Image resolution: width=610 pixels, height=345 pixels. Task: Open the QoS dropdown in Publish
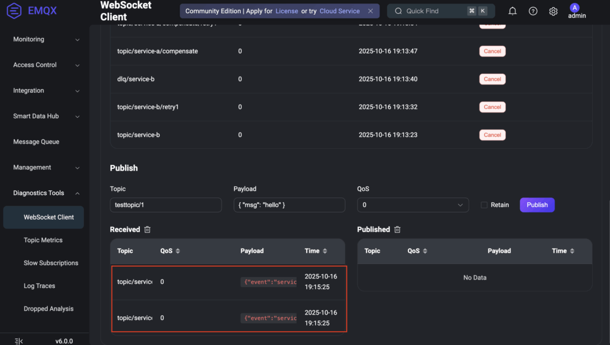pyautogui.click(x=413, y=205)
